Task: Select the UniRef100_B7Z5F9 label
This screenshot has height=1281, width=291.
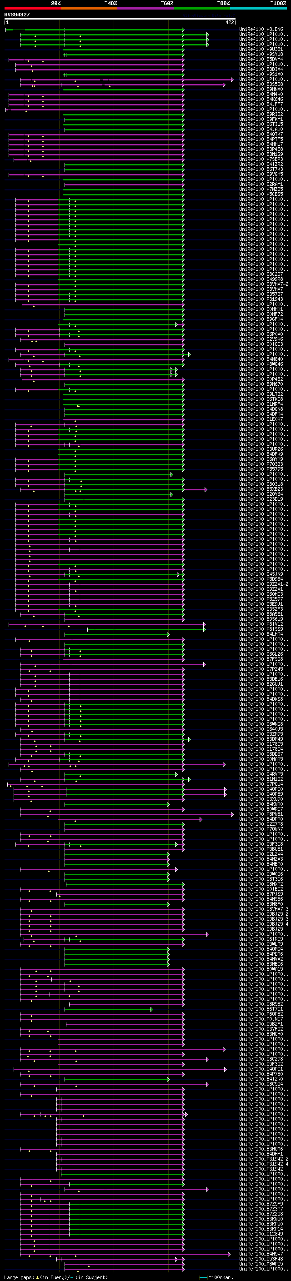Action: pos(261,1203)
